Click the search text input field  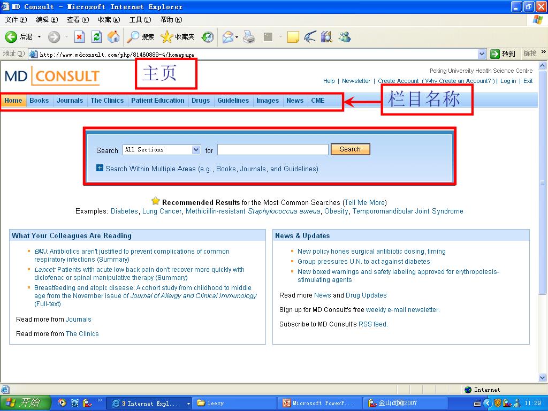[x=272, y=150]
